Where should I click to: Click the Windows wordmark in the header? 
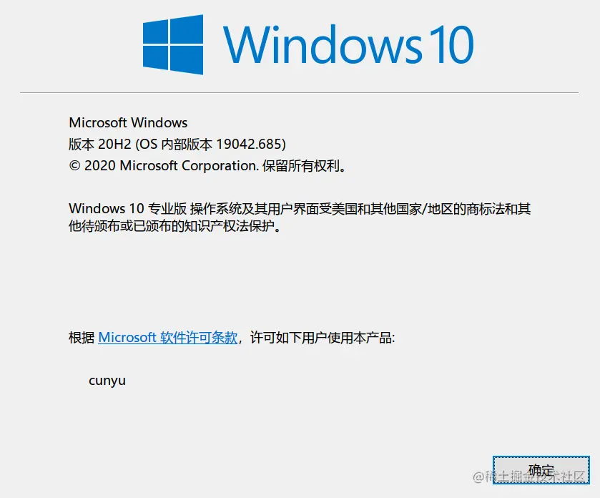[x=323, y=44]
